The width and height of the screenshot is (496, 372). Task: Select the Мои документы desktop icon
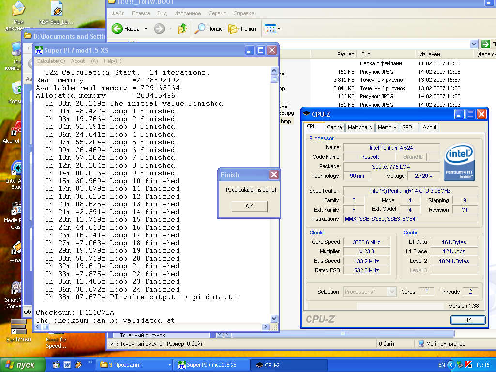tap(18, 16)
